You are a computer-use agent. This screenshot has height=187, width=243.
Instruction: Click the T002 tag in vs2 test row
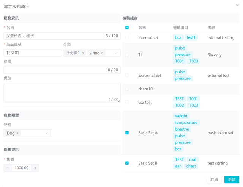click(x=180, y=105)
